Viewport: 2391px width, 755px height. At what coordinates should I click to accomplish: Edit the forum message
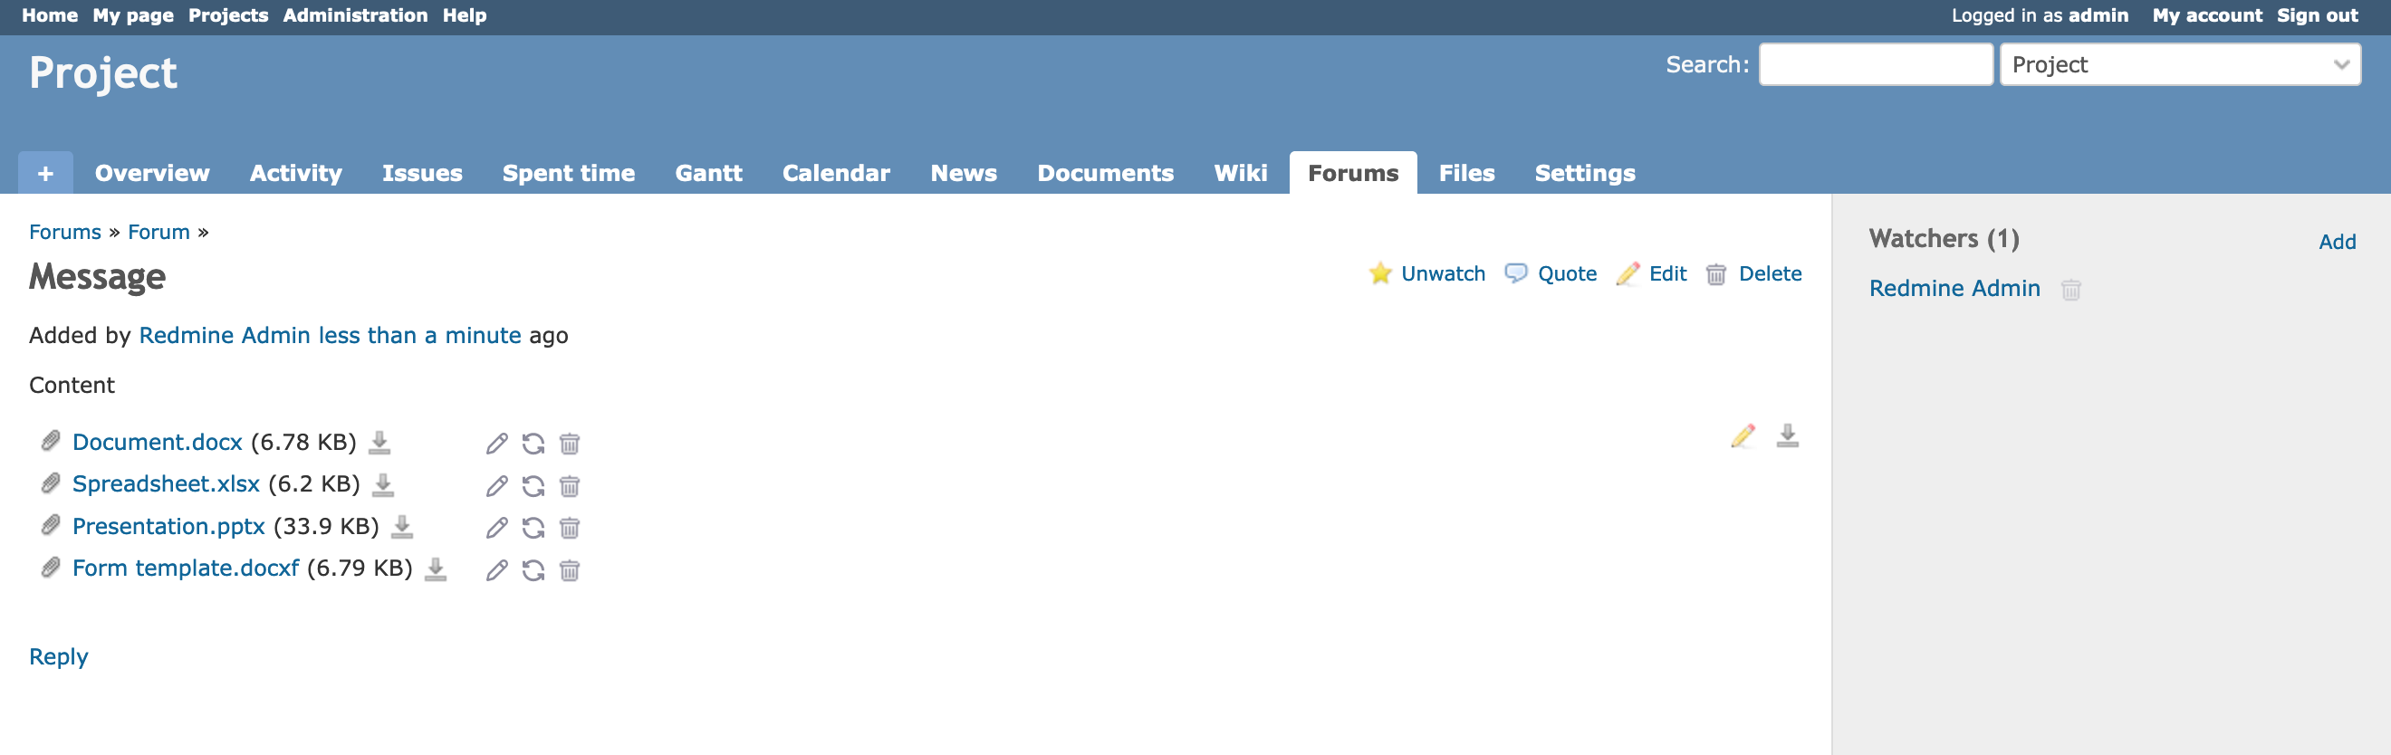[1651, 273]
